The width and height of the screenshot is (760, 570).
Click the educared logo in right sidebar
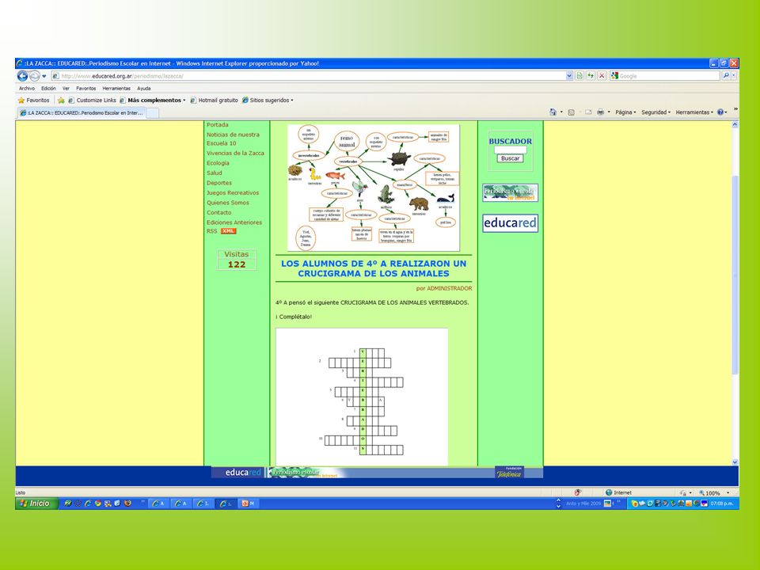pyautogui.click(x=510, y=223)
